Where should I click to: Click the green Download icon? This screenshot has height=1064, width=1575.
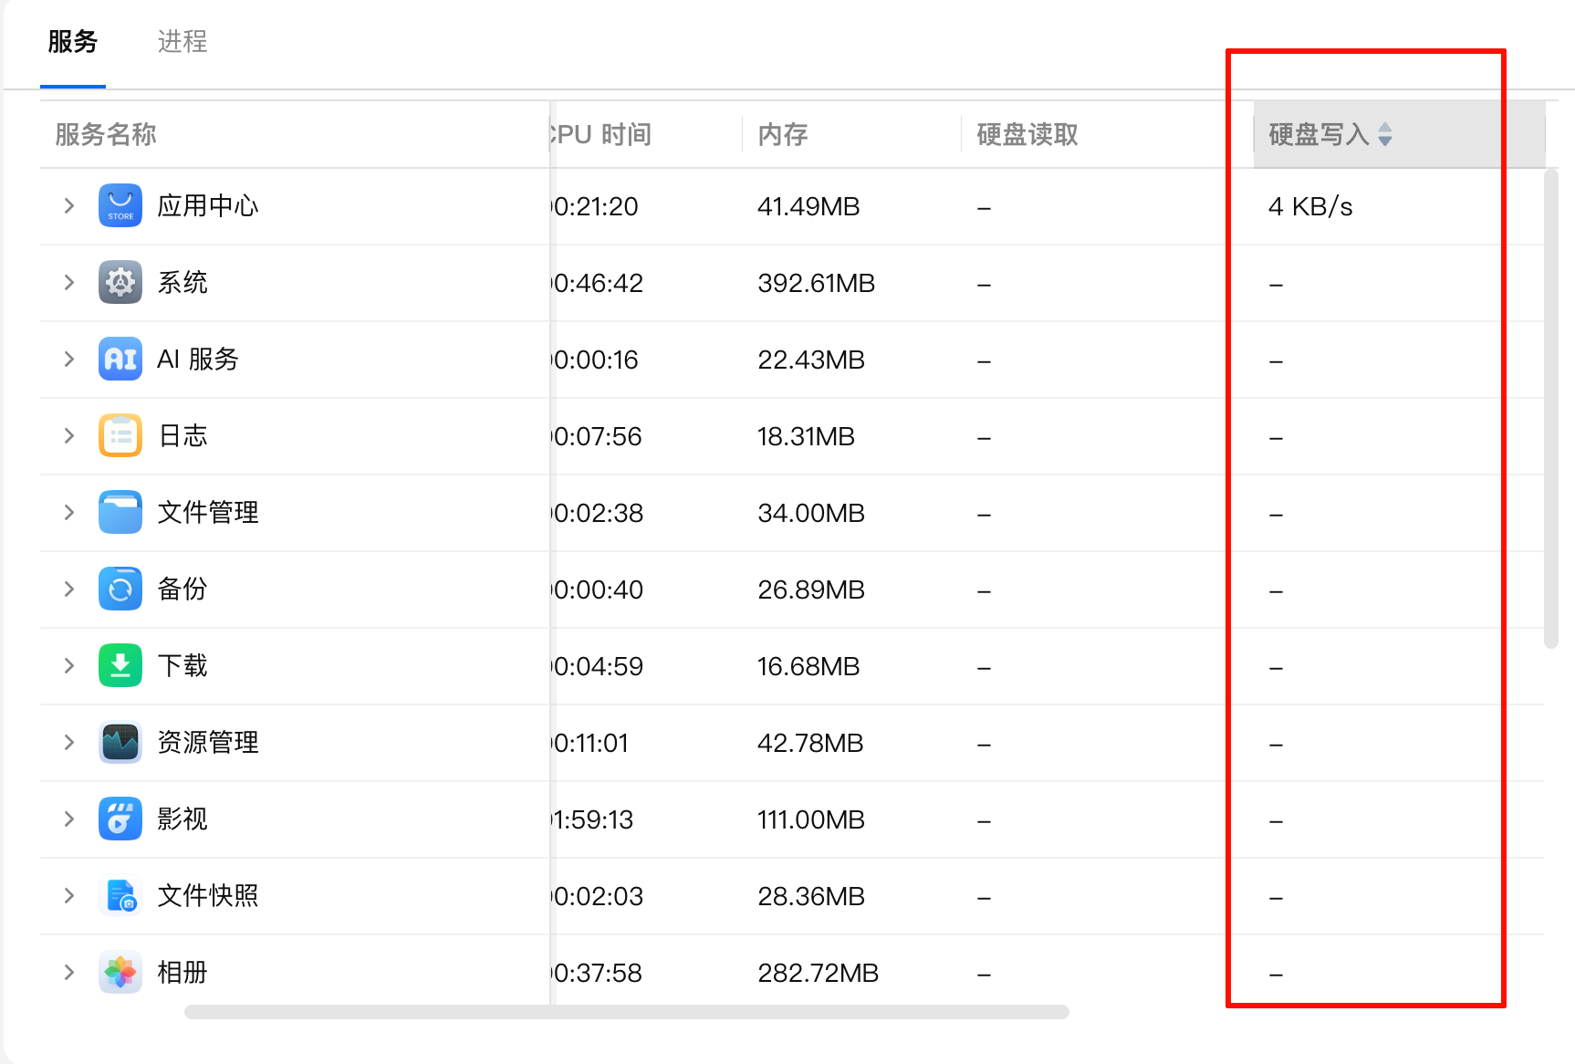click(x=120, y=666)
